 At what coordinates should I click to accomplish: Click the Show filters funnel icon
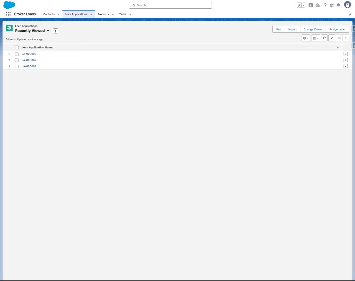(x=346, y=38)
